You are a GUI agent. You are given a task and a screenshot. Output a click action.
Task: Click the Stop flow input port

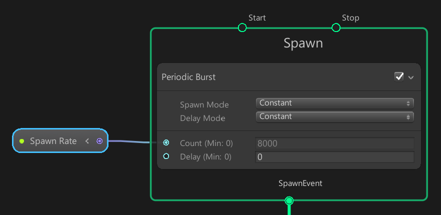click(336, 27)
